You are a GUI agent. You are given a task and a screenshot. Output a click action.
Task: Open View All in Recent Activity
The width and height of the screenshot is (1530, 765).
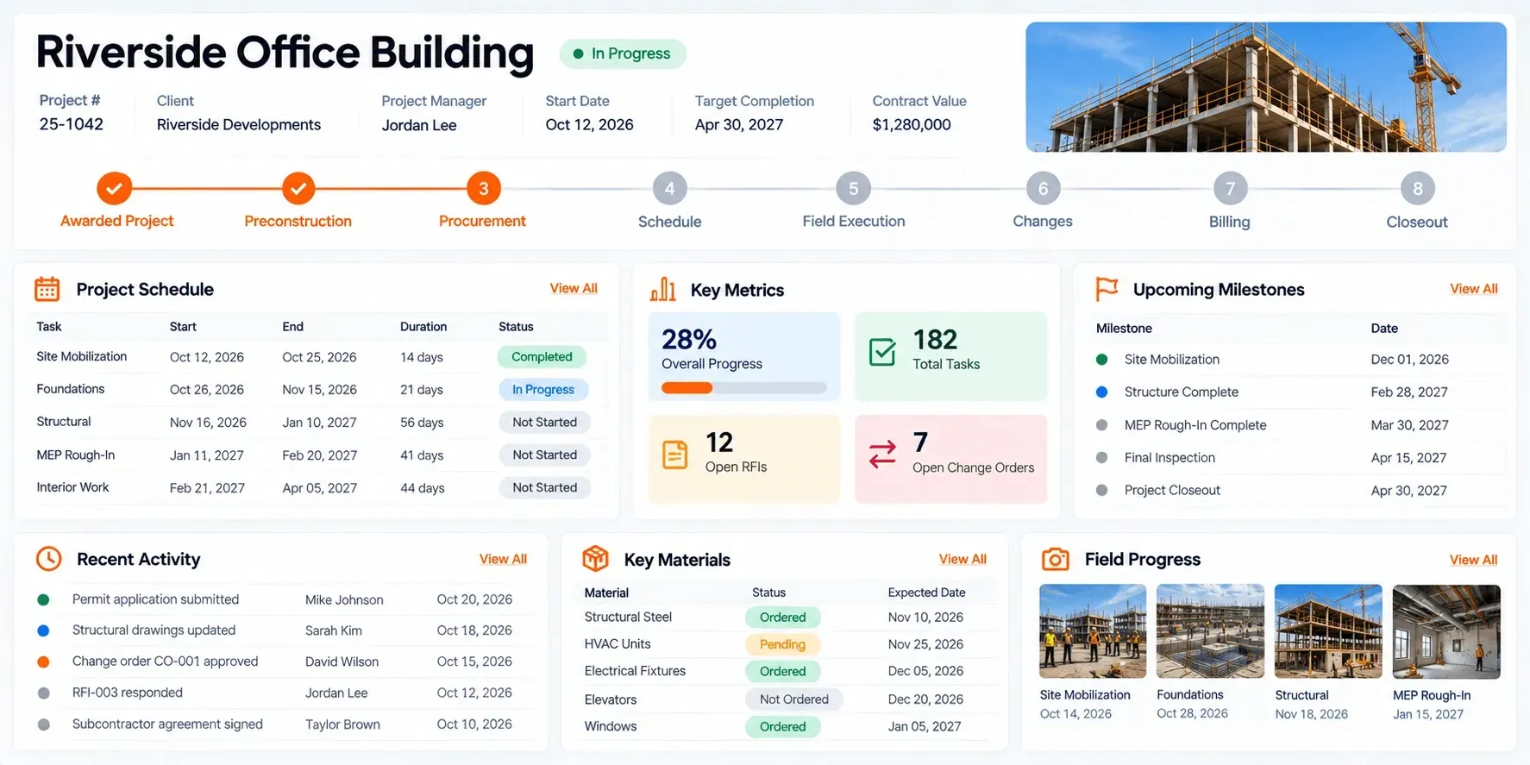coord(503,559)
